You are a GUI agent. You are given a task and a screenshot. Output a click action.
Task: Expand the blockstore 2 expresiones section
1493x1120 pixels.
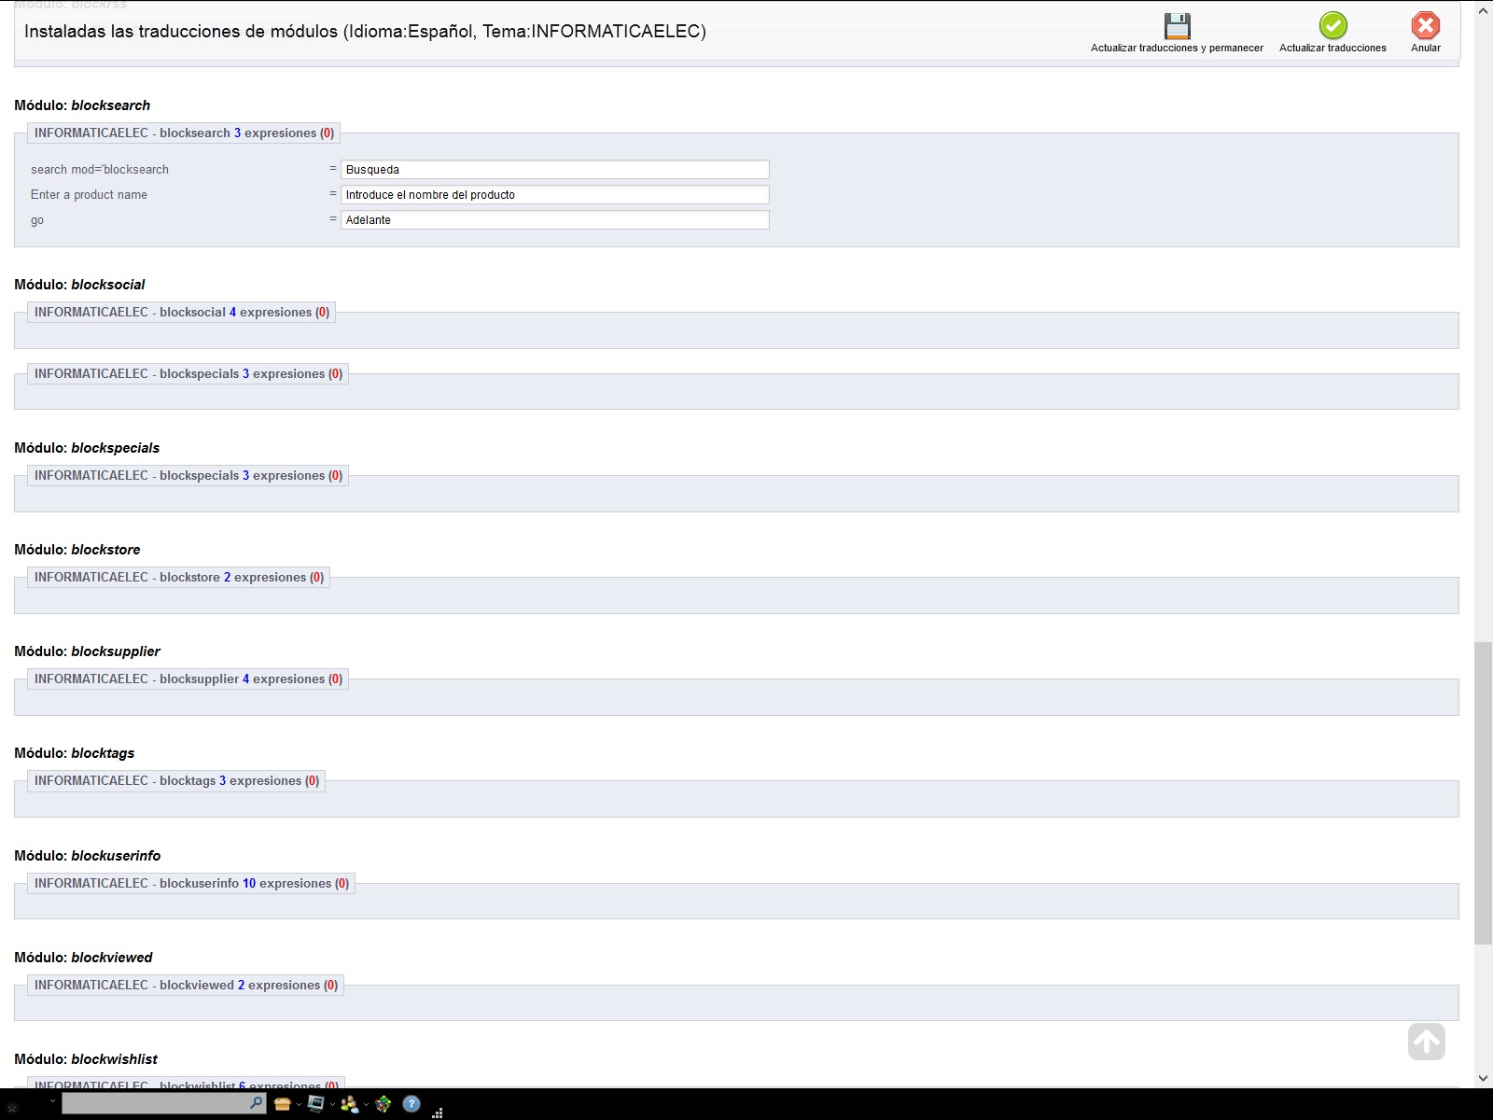[x=179, y=577]
